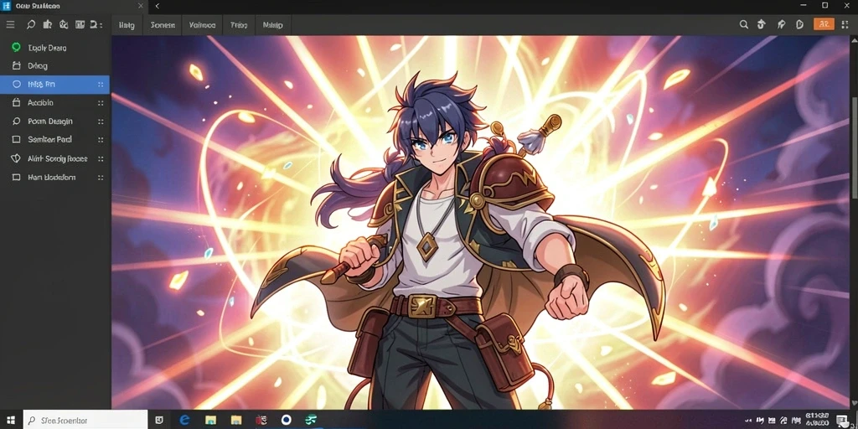
Task: Click the calendar icon next to Driog
Action: [16, 65]
